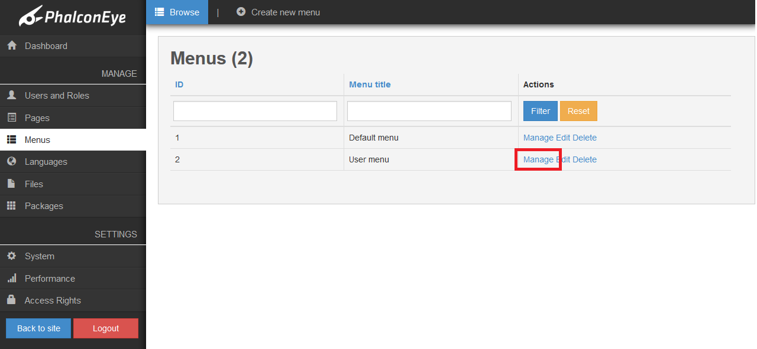Click Edit for User menu
The height and width of the screenshot is (349, 757).
[563, 159]
